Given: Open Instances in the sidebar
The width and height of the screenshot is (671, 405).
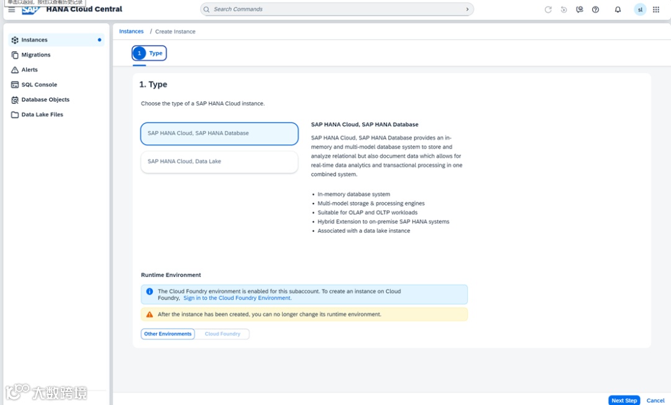Looking at the screenshot, I should point(56,40).
